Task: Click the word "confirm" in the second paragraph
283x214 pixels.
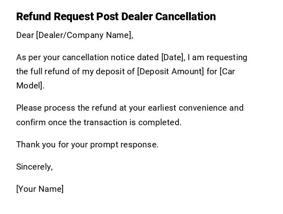Action: click(x=31, y=122)
